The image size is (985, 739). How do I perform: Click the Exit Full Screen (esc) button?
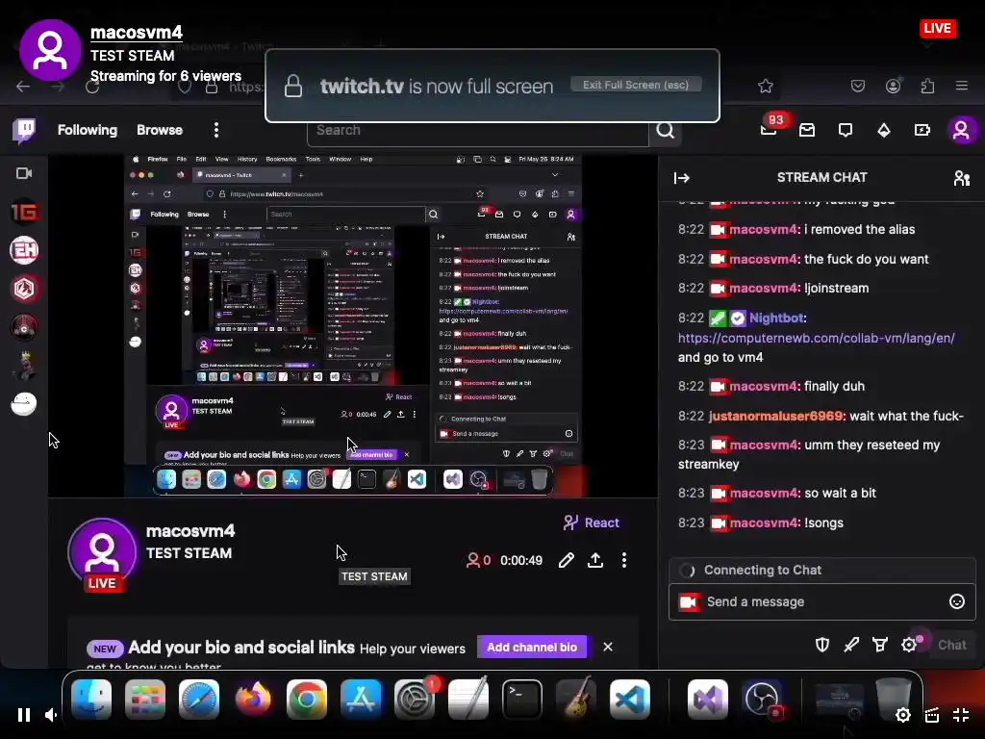(x=636, y=85)
